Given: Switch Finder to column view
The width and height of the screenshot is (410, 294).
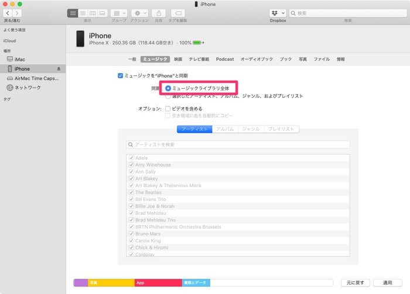Looking at the screenshot, I should 93,13.
